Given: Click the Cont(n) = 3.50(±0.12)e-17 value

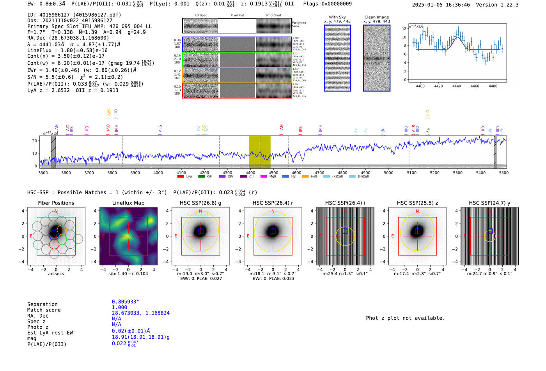Looking at the screenshot, I should tap(66, 56).
